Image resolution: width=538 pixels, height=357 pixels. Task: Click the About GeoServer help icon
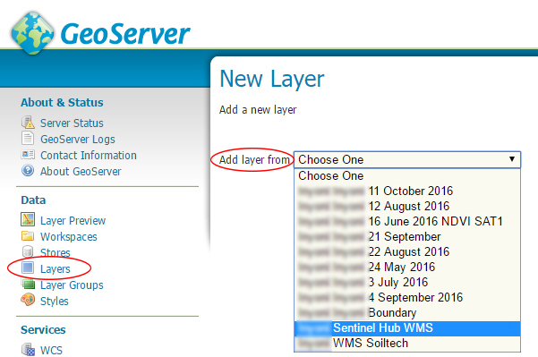(28, 170)
